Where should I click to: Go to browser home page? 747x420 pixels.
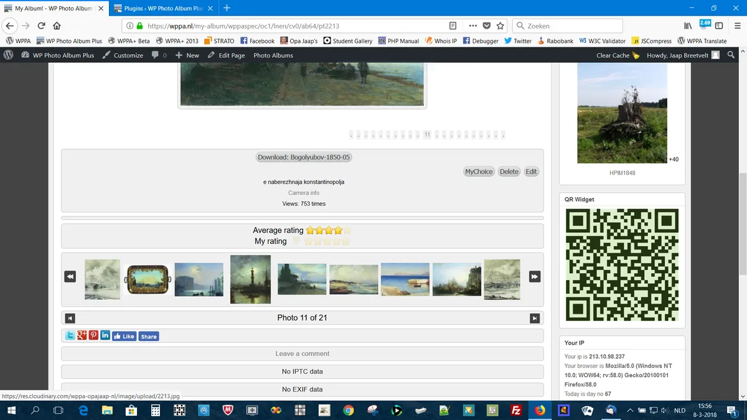pos(57,26)
